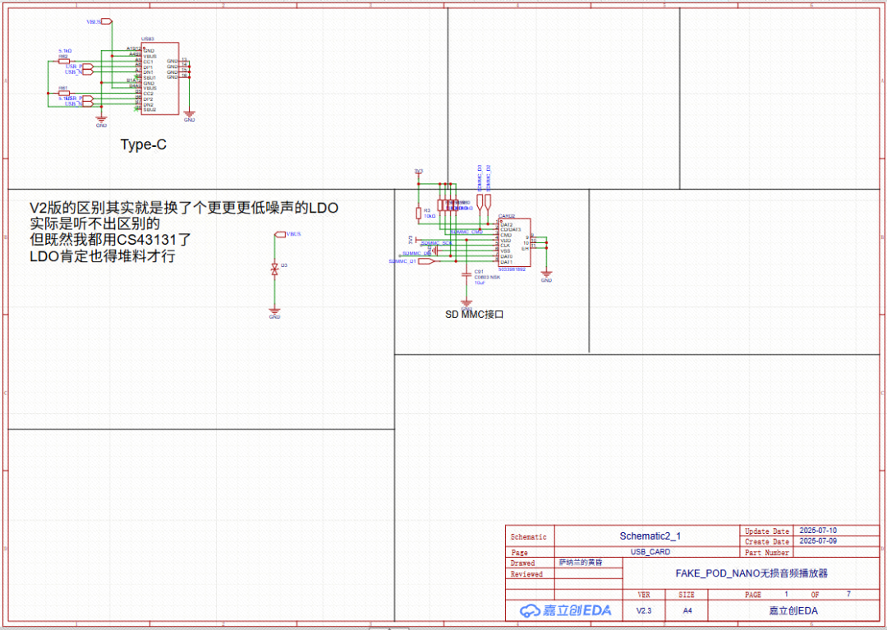Select the R3 10kΩ resistor

pyautogui.click(x=418, y=213)
